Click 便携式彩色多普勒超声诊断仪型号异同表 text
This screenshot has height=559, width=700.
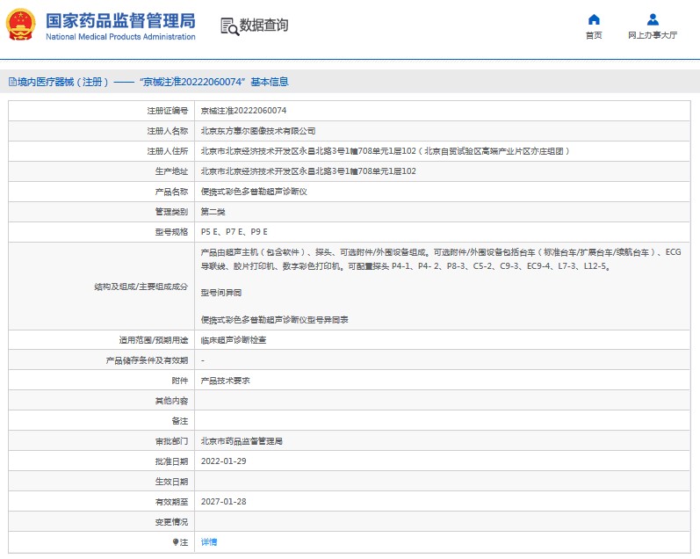coord(274,320)
